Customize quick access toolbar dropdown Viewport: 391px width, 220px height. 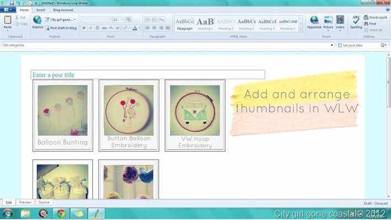36,3
